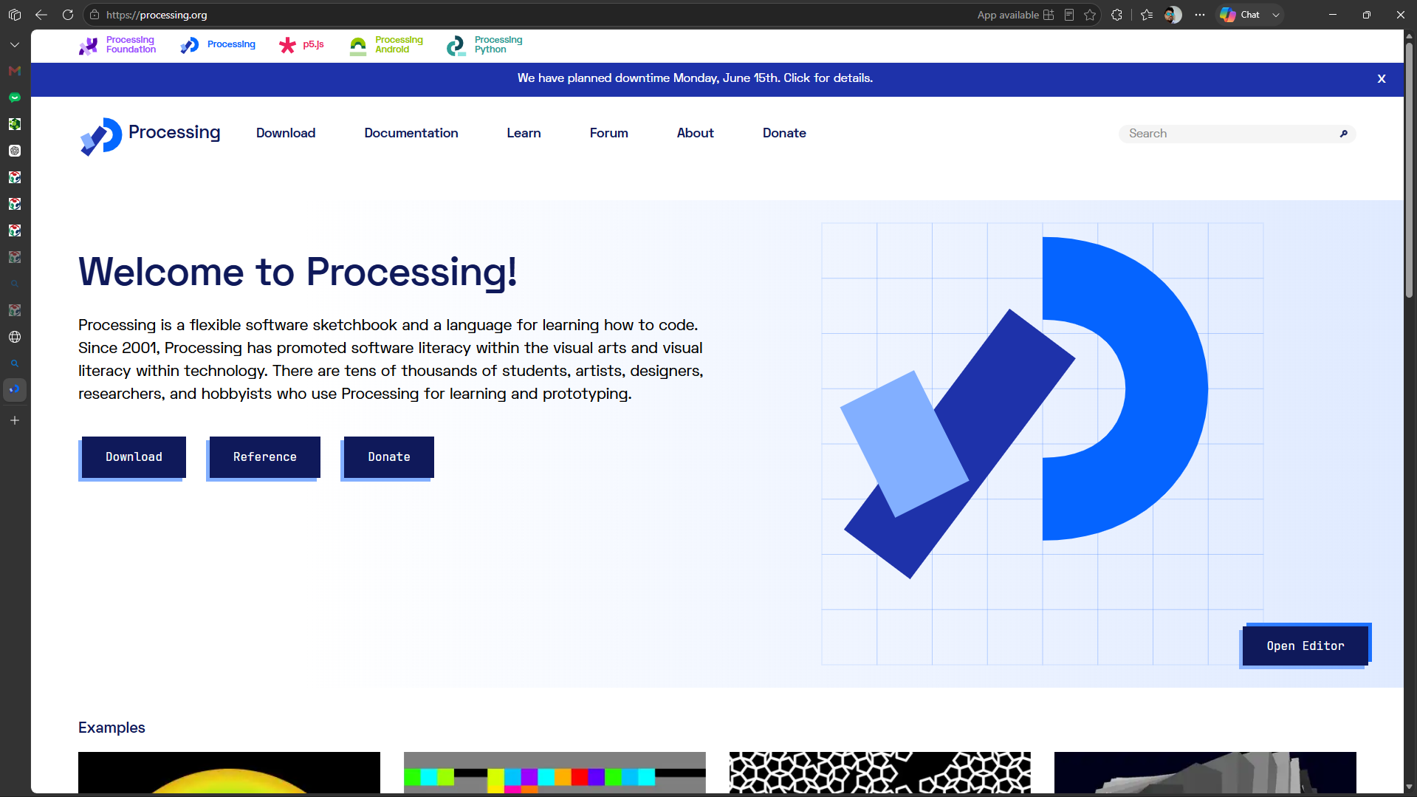Screen dimensions: 1417x797
Task: Click the hero Download button
Action: click(134, 457)
